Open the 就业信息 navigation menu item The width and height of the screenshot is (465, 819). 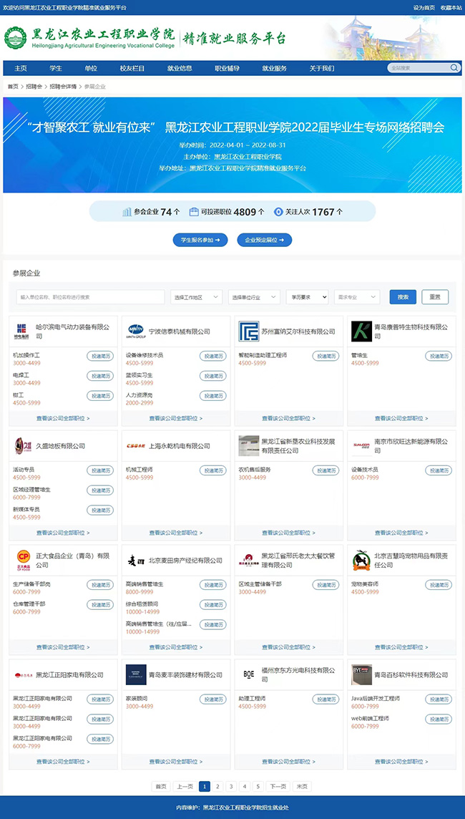tap(180, 68)
